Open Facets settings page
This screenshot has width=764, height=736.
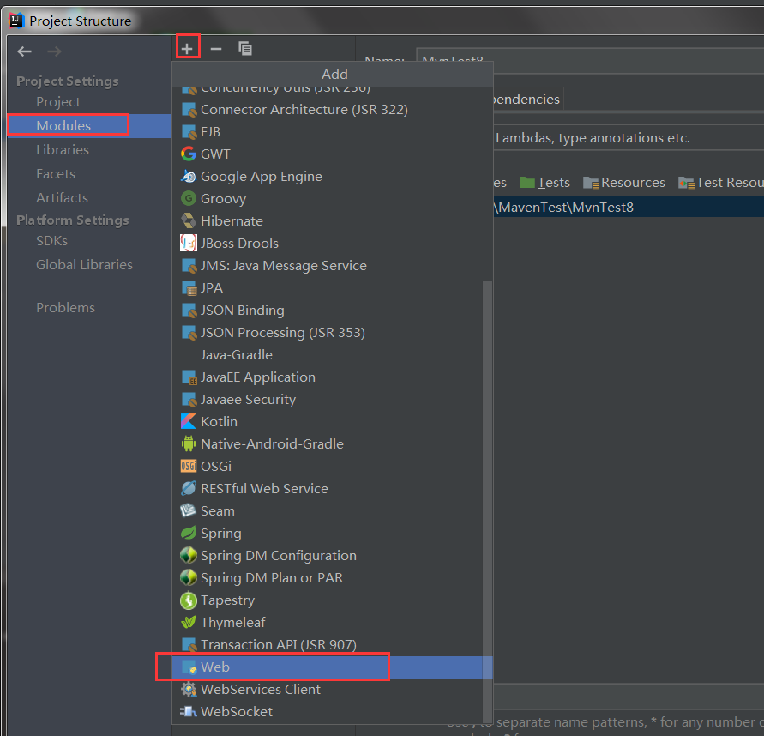coord(56,173)
